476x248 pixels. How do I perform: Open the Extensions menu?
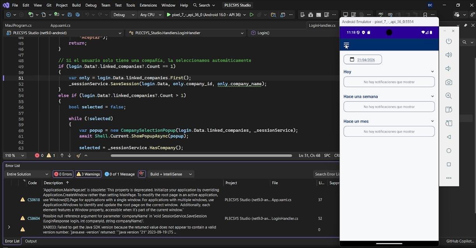[148, 5]
